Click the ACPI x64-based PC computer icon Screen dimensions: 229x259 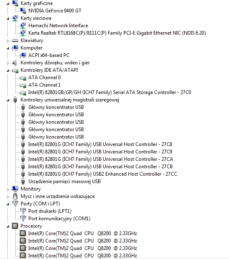coord(23,55)
